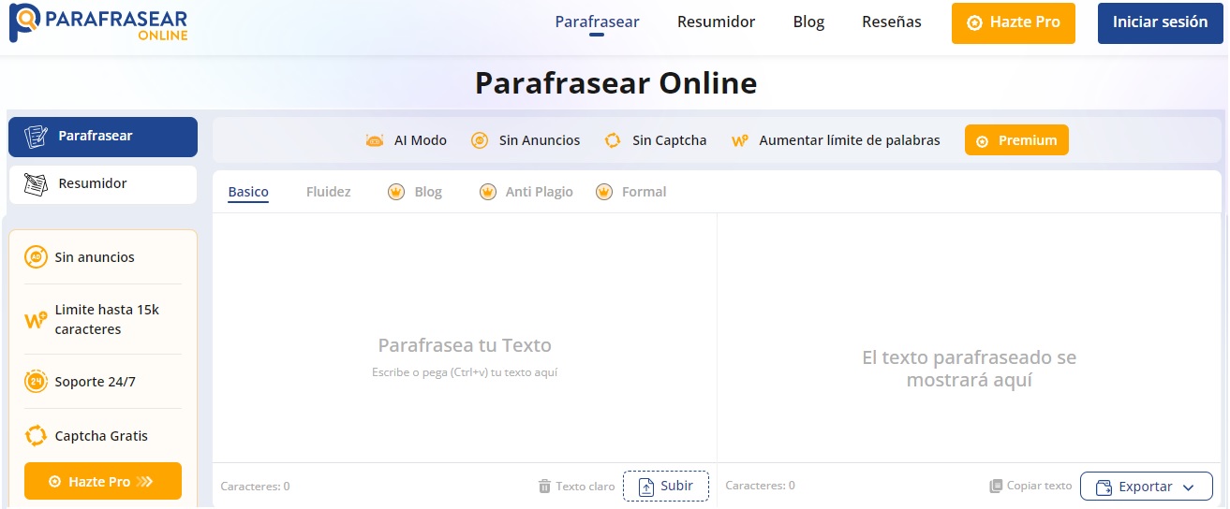Click the Sin Captcha circular icon
Screen dimensions: 1230x509
pyautogui.click(x=613, y=140)
